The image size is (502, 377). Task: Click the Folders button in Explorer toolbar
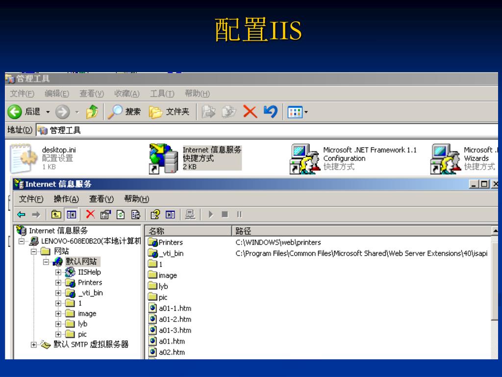(169, 112)
